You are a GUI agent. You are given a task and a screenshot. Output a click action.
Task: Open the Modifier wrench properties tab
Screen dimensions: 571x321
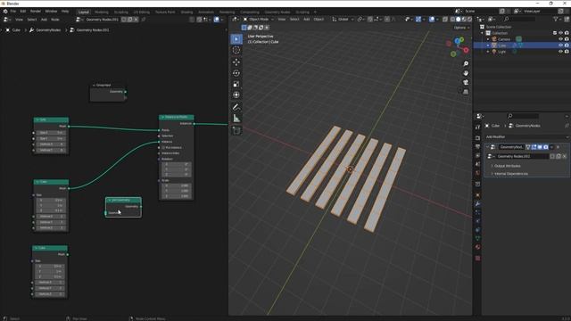pos(477,204)
